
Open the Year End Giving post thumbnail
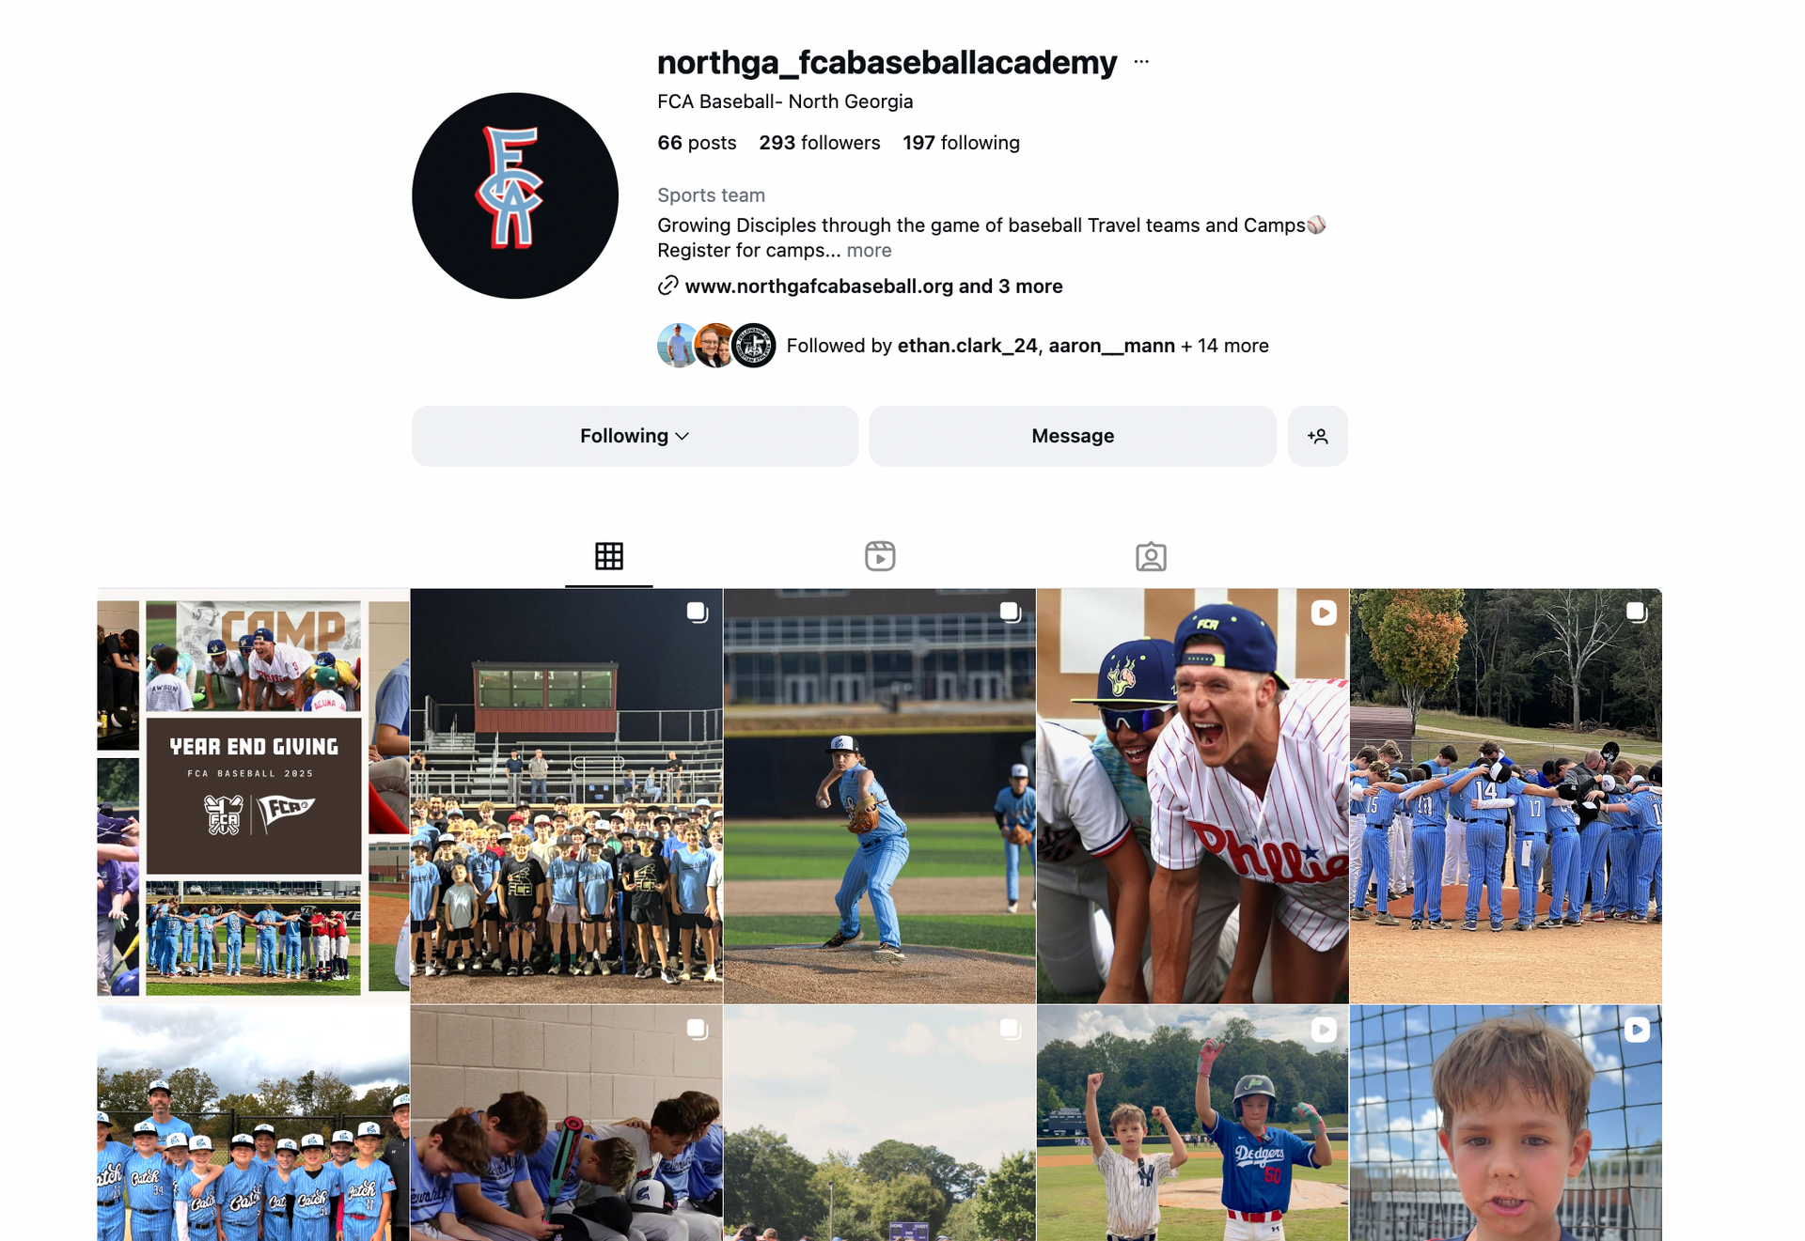tap(253, 796)
